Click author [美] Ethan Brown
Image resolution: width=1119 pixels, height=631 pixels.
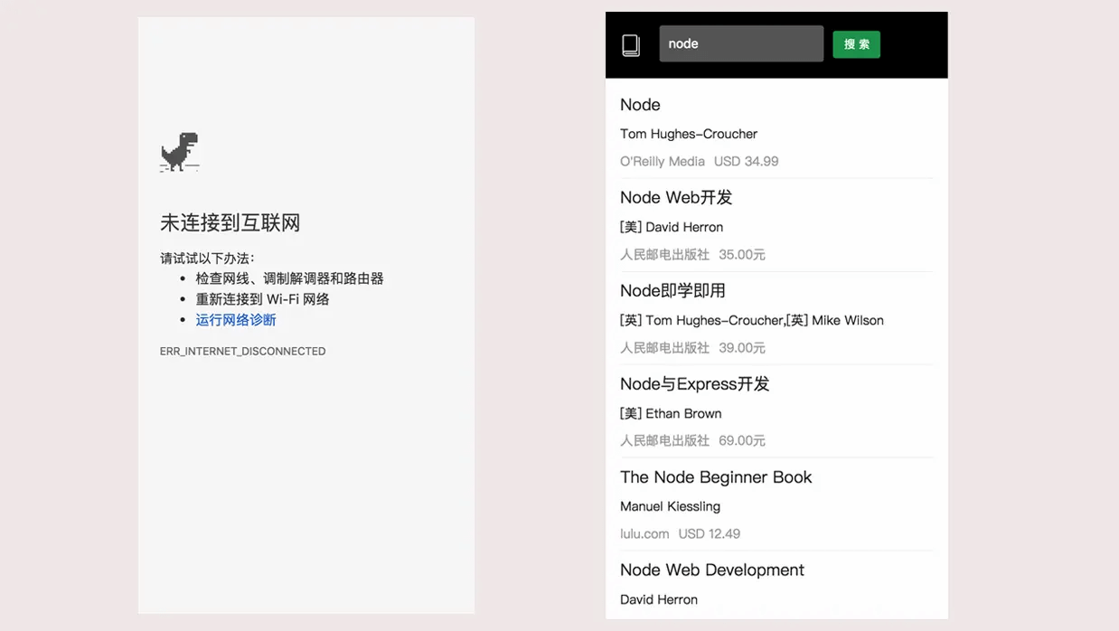(x=670, y=414)
